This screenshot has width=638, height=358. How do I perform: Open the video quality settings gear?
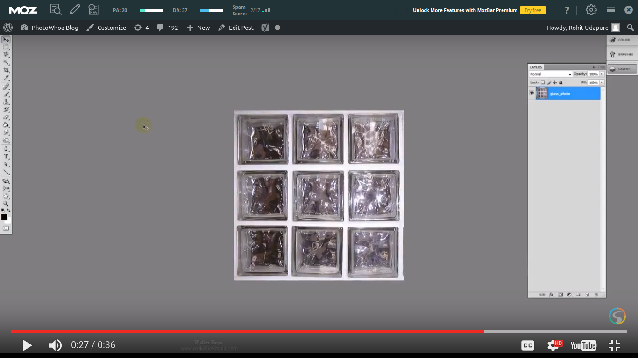coord(554,345)
